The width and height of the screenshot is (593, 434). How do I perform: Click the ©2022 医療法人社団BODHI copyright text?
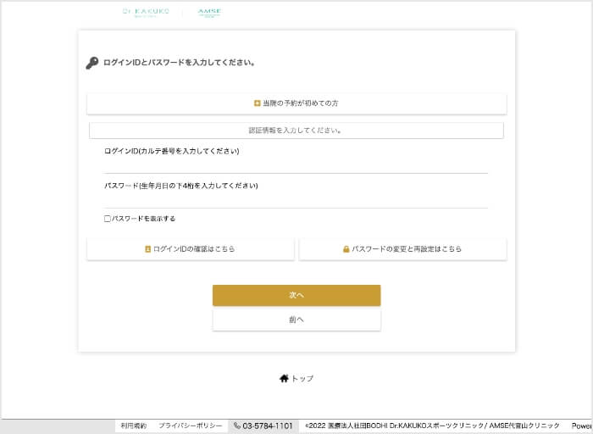(x=432, y=426)
